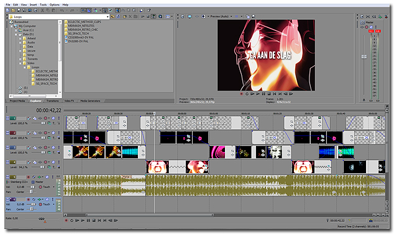Click the Refresh icon in Explorer toolbar
Screen dimensions: 394x234
(x=118, y=17)
